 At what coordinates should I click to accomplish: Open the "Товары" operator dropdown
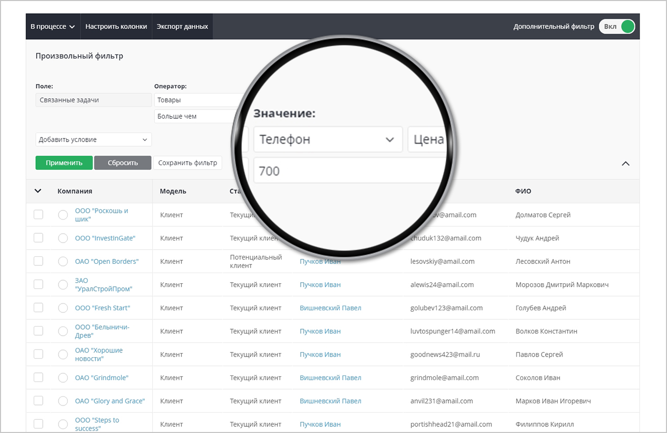point(199,100)
